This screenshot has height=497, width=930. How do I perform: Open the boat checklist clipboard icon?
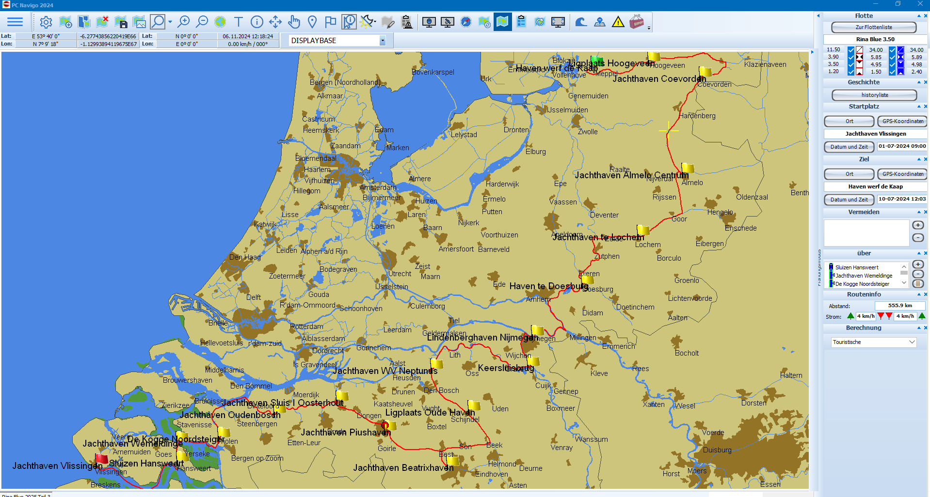click(x=407, y=22)
